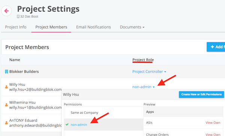
Task: Click the Blokker Builders company name
Action: click(x=24, y=71)
